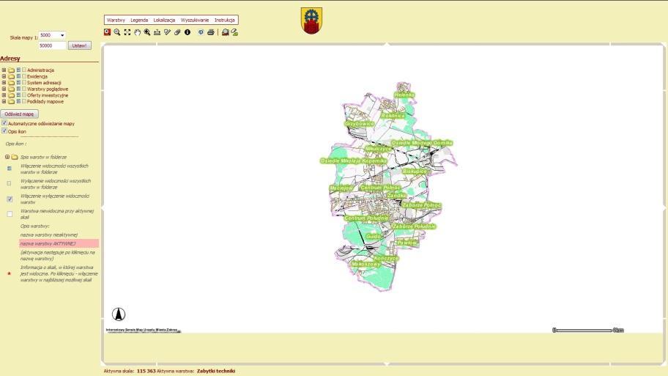
Task: Open the Legenda menu tab
Action: click(139, 20)
